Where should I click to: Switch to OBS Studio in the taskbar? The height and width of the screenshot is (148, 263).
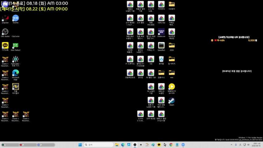tap(135, 145)
